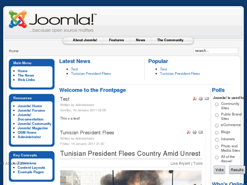Select the Photo and Media Sites option
Screen dimensions: 247x185
217,147
